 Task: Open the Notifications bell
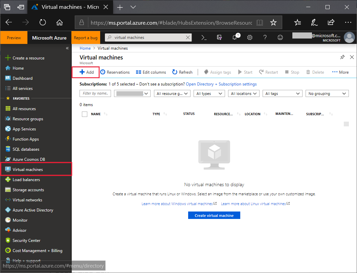coord(235,38)
